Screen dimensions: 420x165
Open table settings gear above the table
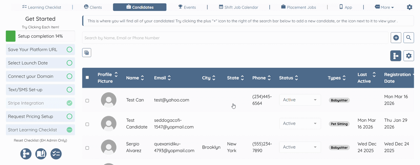pos(409,56)
